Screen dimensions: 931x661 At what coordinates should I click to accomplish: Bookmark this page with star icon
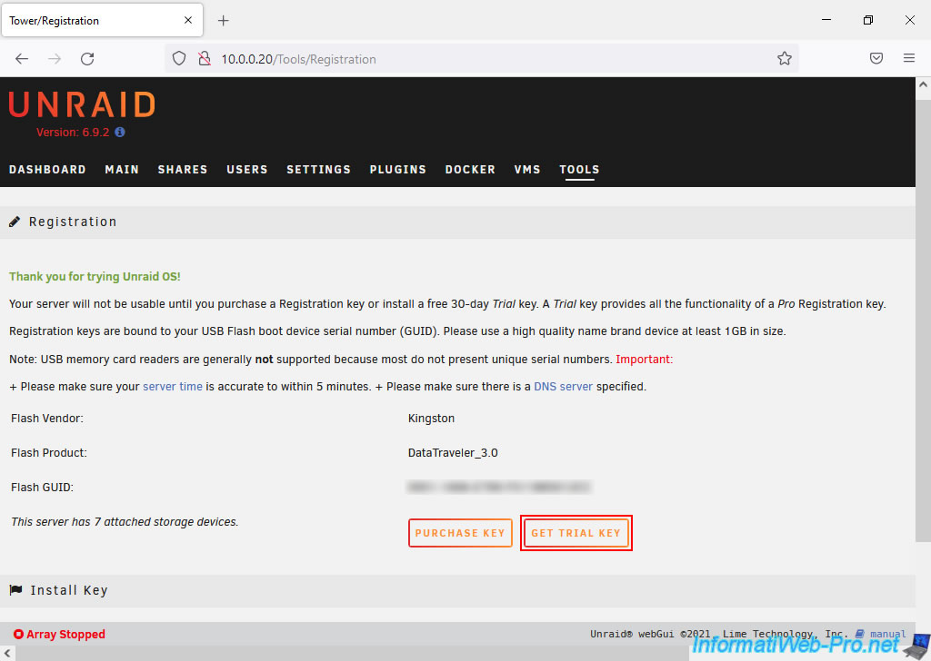(x=784, y=59)
